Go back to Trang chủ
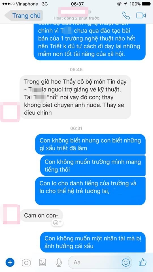153x272 pixels. pyautogui.click(x=24, y=16)
